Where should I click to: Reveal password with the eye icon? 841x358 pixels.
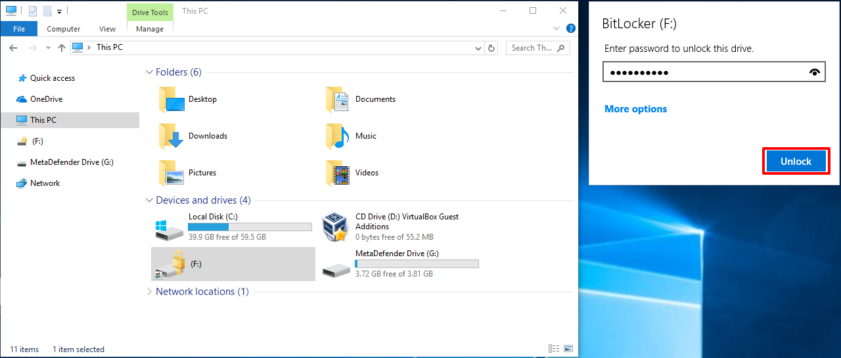coord(815,72)
